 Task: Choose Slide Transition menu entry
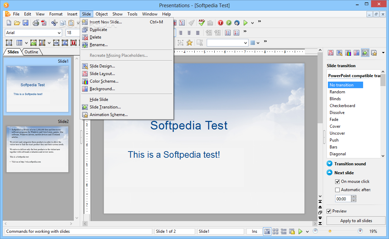point(127,107)
